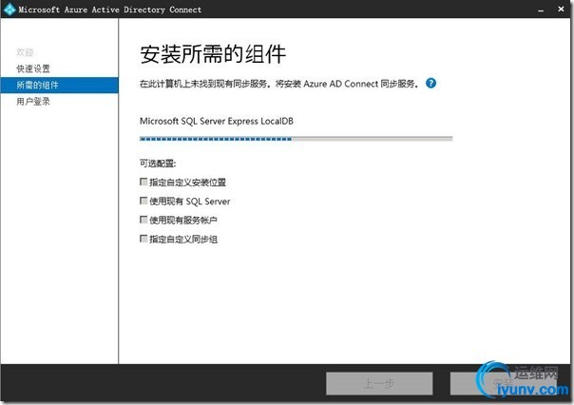Click the LocalDB installation progress bar
Screen dimensions: 574x405
tap(297, 139)
